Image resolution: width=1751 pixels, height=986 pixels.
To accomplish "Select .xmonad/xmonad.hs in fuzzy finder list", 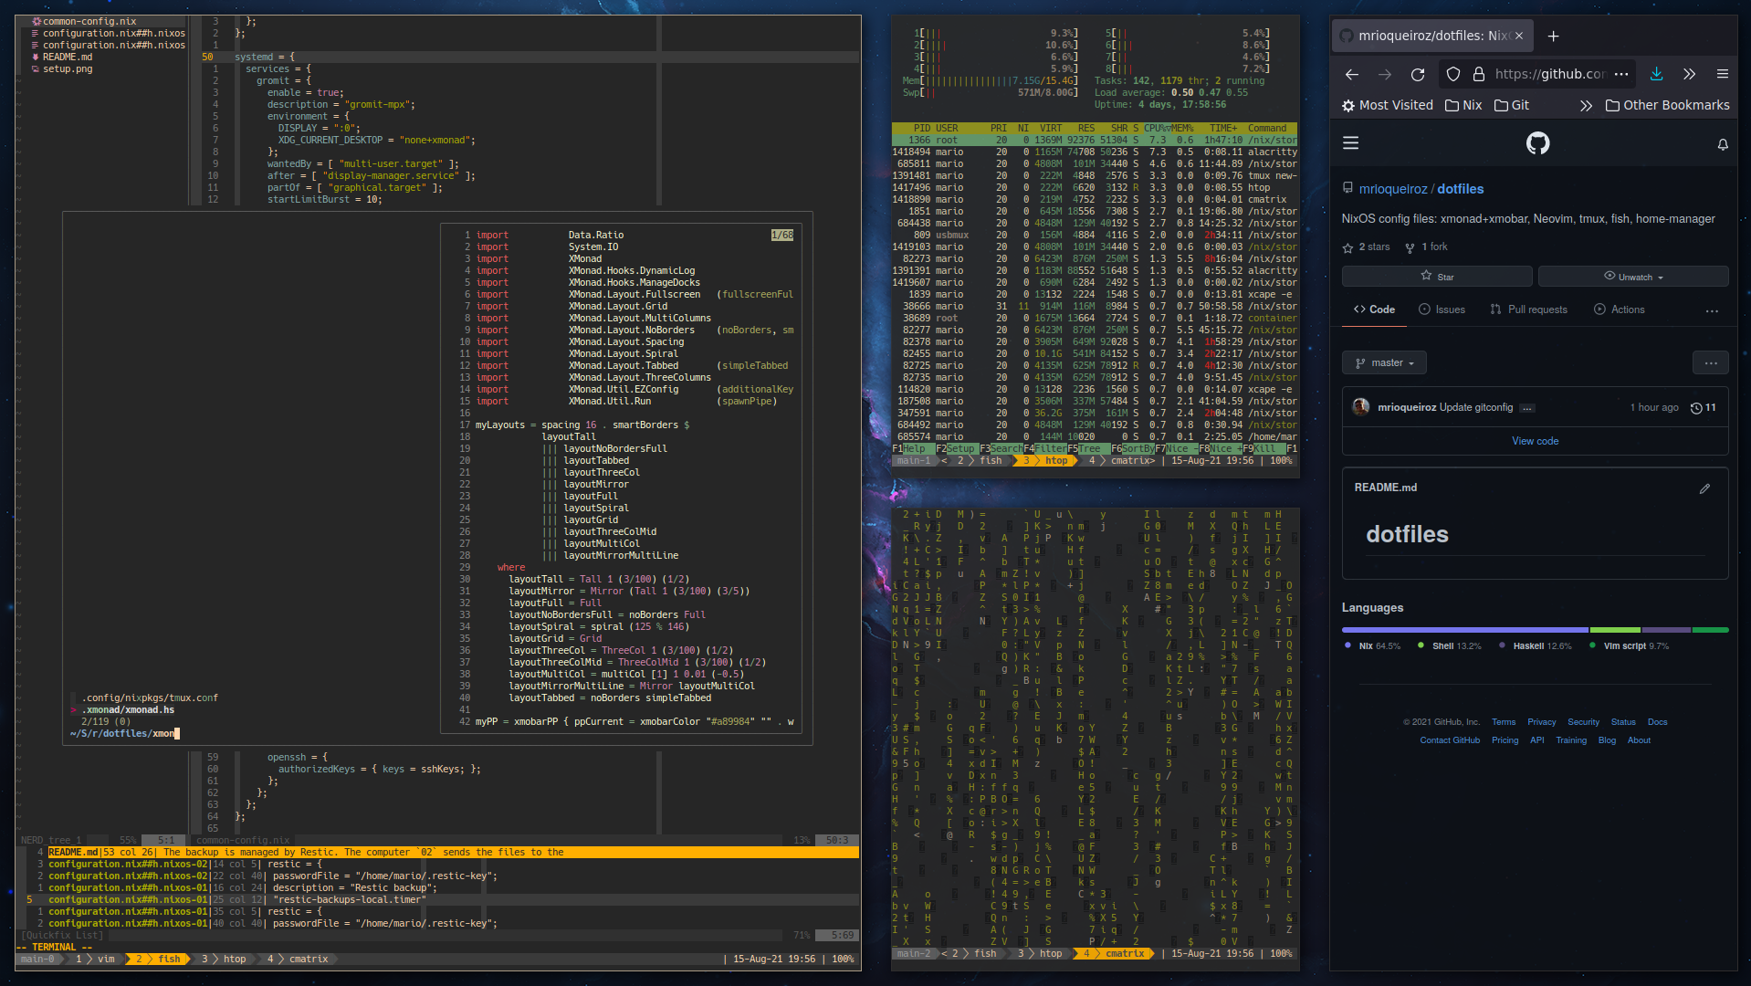I will 128,710.
